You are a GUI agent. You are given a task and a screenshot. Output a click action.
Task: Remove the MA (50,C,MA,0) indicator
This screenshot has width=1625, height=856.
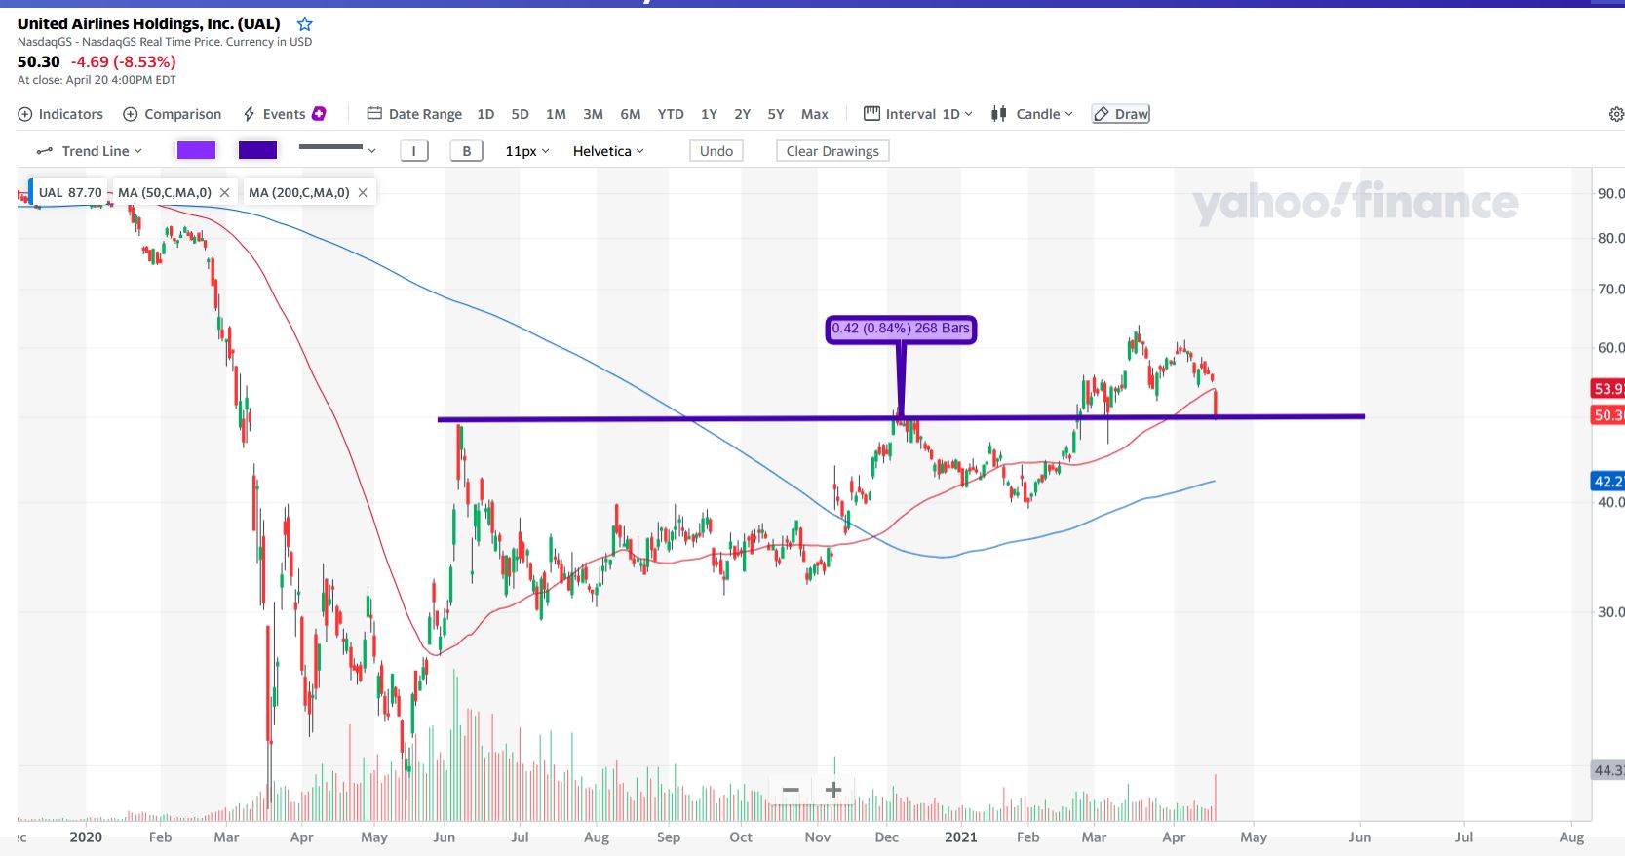pos(224,193)
